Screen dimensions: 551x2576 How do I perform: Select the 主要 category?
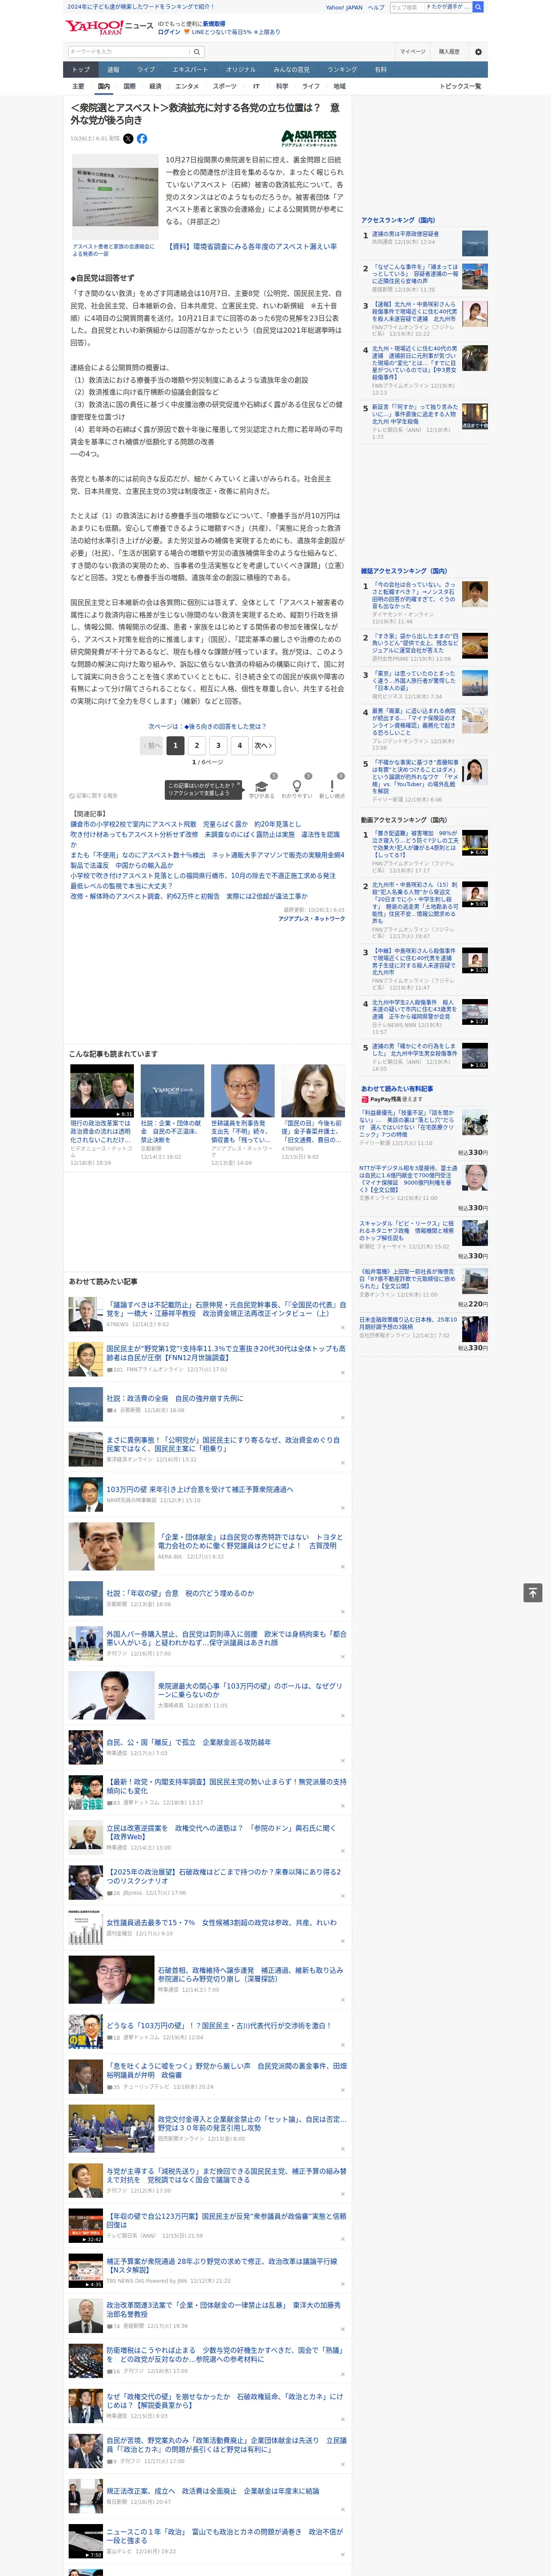78,86
